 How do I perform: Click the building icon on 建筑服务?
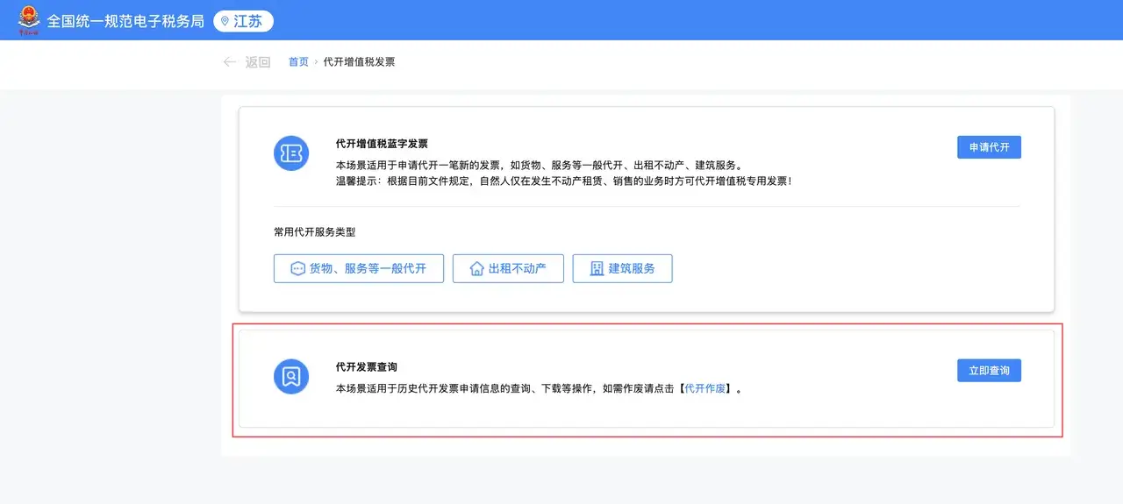coord(597,268)
